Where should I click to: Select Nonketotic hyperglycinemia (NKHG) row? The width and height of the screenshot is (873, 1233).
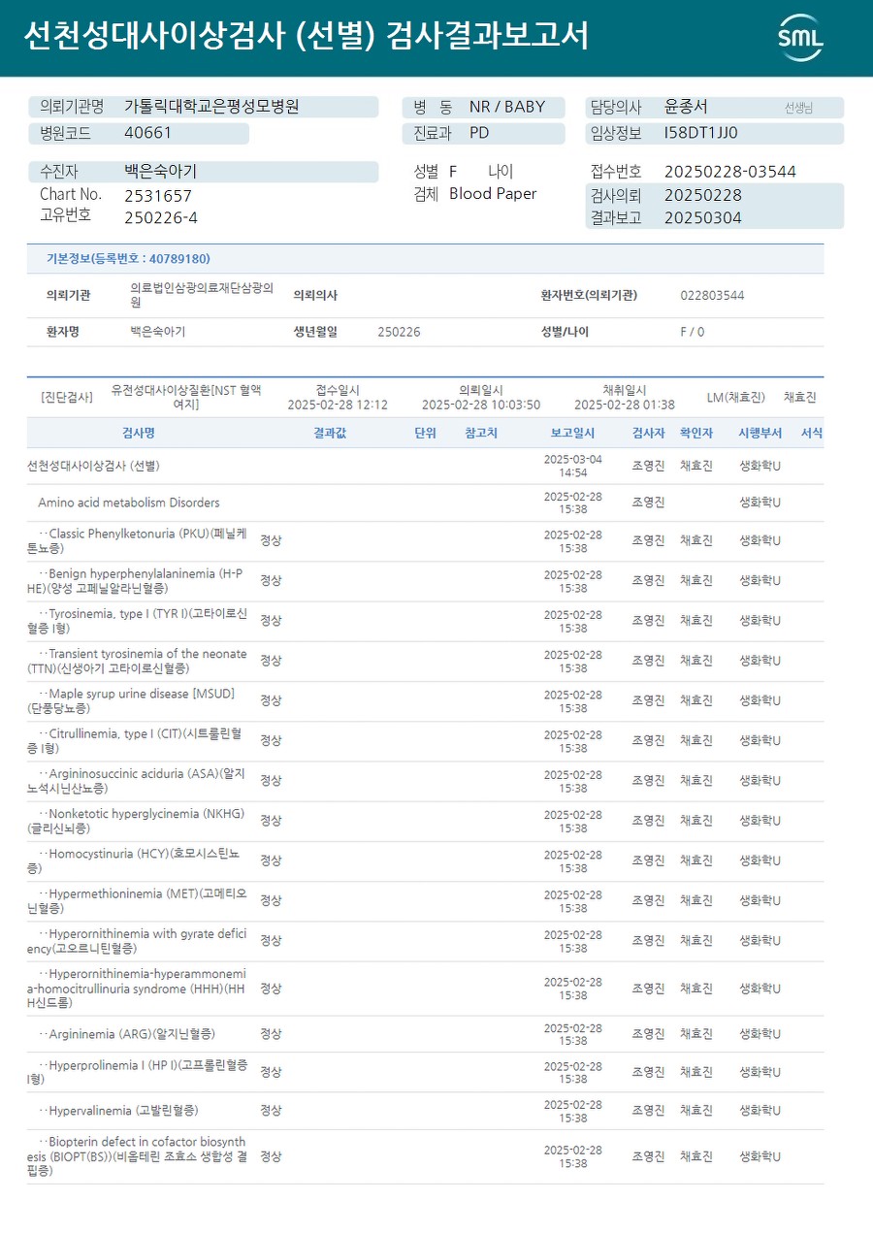click(426, 821)
